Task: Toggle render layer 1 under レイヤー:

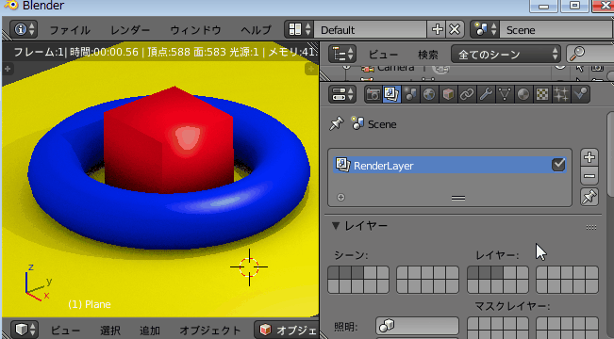Action: [x=473, y=273]
